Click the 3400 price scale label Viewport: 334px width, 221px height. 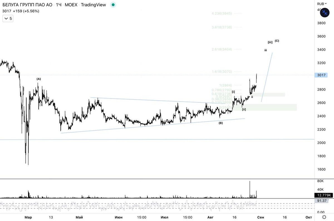(321, 50)
